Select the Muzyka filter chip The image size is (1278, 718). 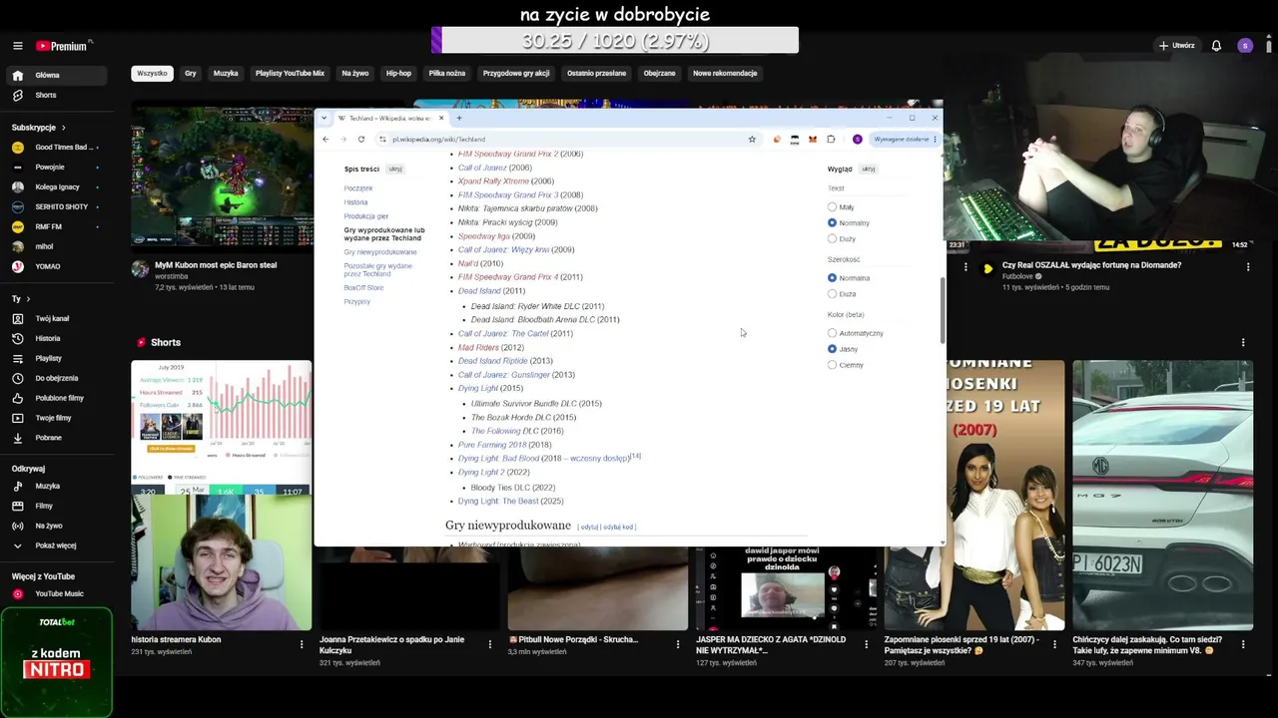tap(226, 73)
